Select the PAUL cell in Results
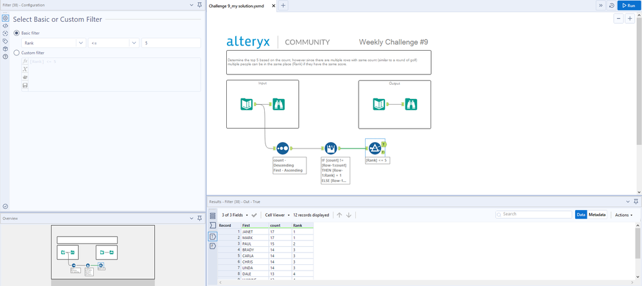This screenshot has height=286, width=642. [254, 244]
